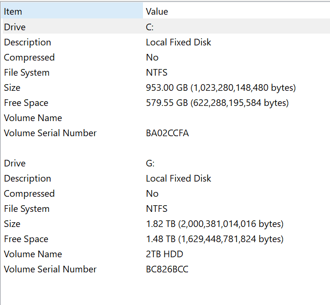Click Local Fixed Disk value for drive G:
330x305 pixels.
[x=178, y=179]
